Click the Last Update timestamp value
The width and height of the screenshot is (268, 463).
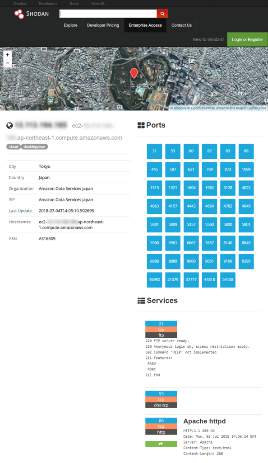coord(67,211)
